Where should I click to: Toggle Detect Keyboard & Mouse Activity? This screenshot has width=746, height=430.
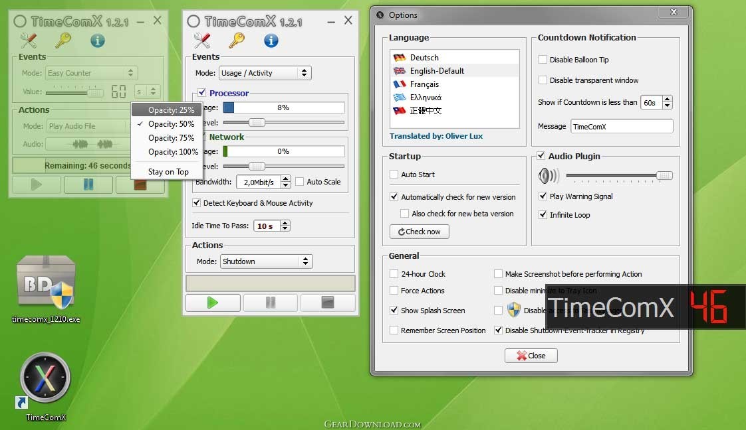pos(196,202)
